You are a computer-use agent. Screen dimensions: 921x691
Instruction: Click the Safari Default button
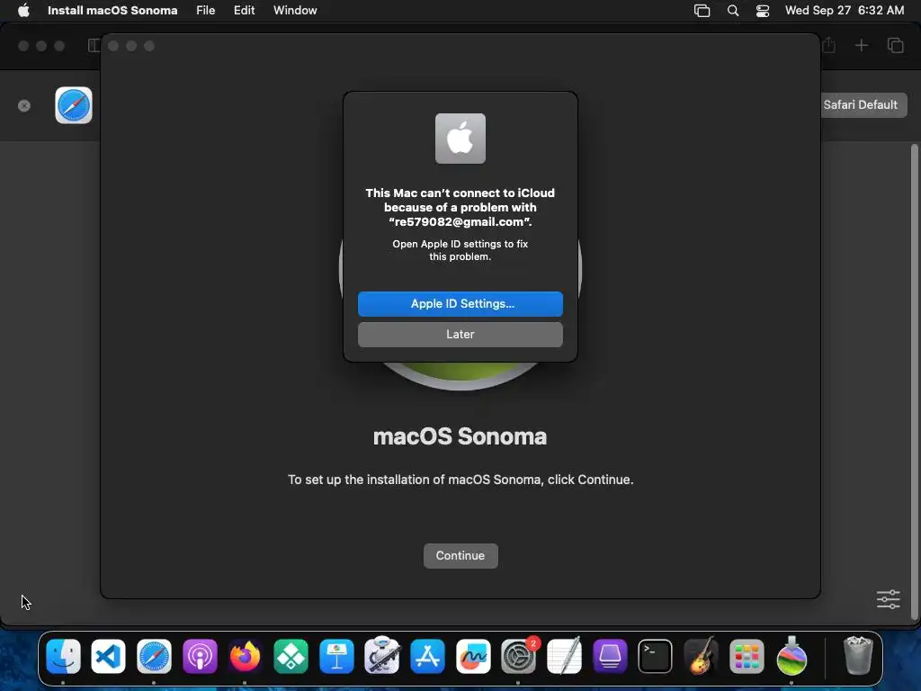tap(861, 105)
